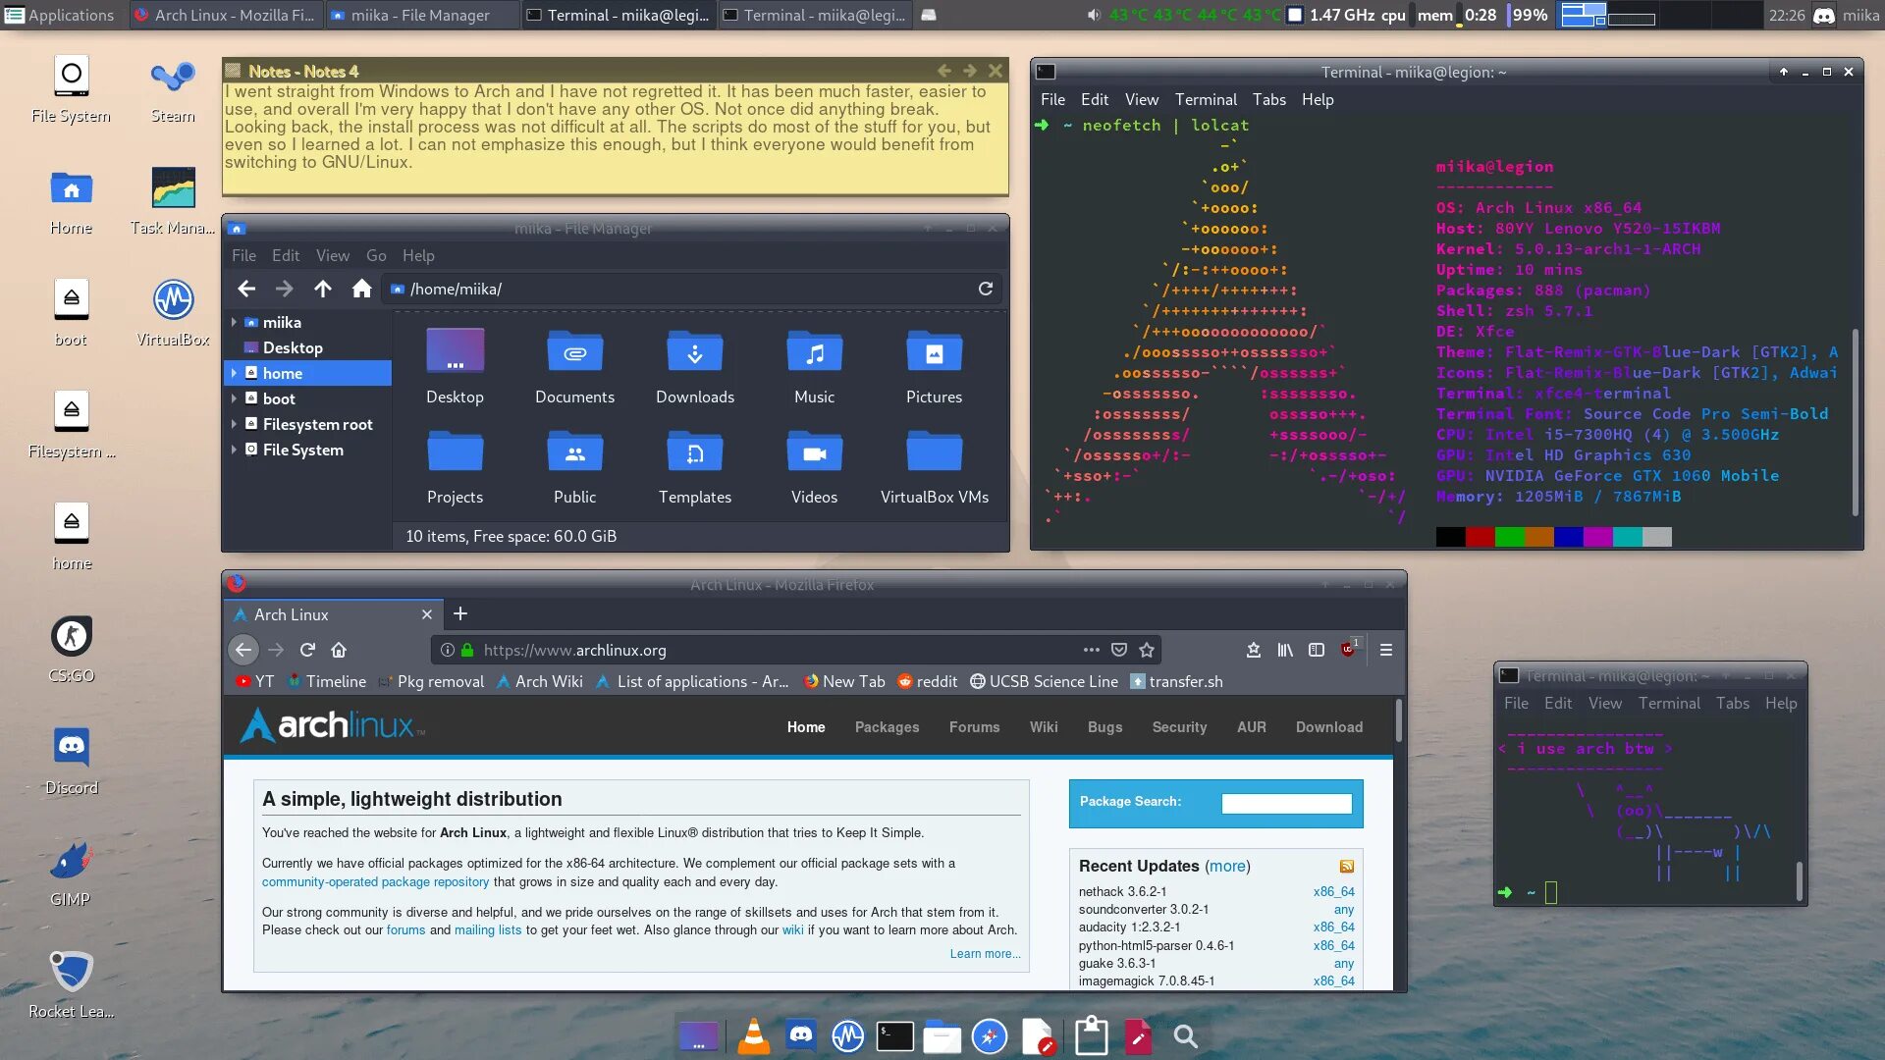The width and height of the screenshot is (1885, 1060).
Task: Reload the File Manager folder view
Action: (x=986, y=289)
